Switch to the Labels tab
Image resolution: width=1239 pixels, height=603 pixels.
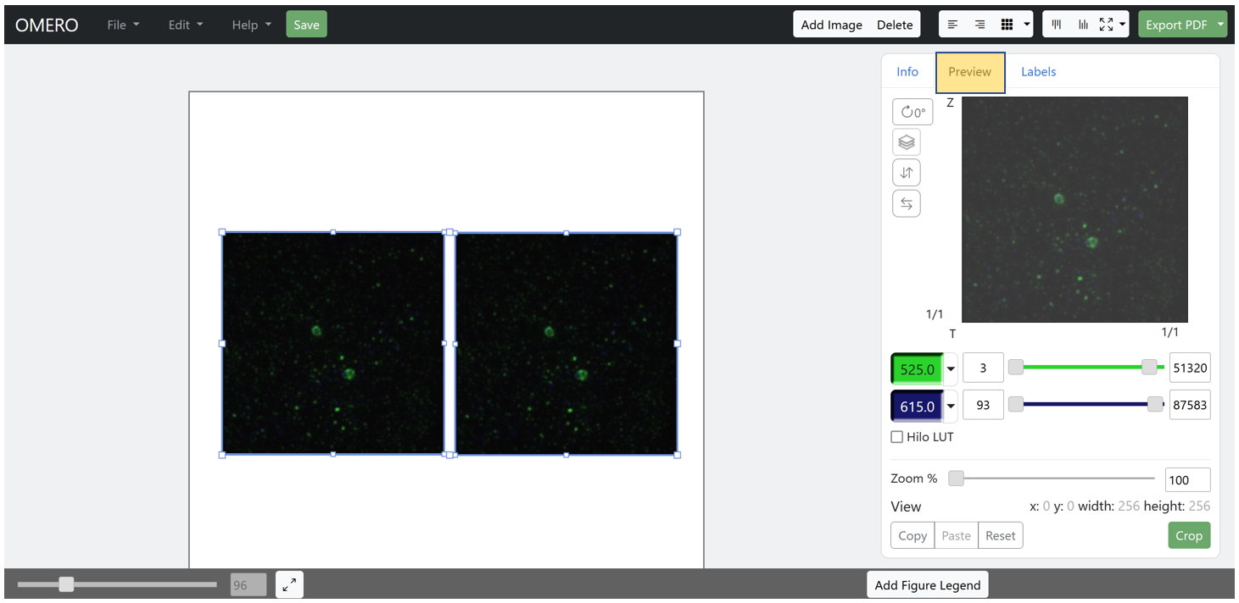[1038, 71]
